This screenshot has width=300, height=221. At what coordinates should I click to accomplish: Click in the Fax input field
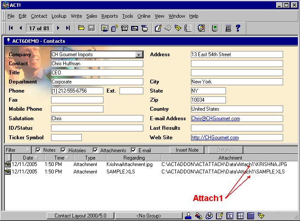click(77, 100)
